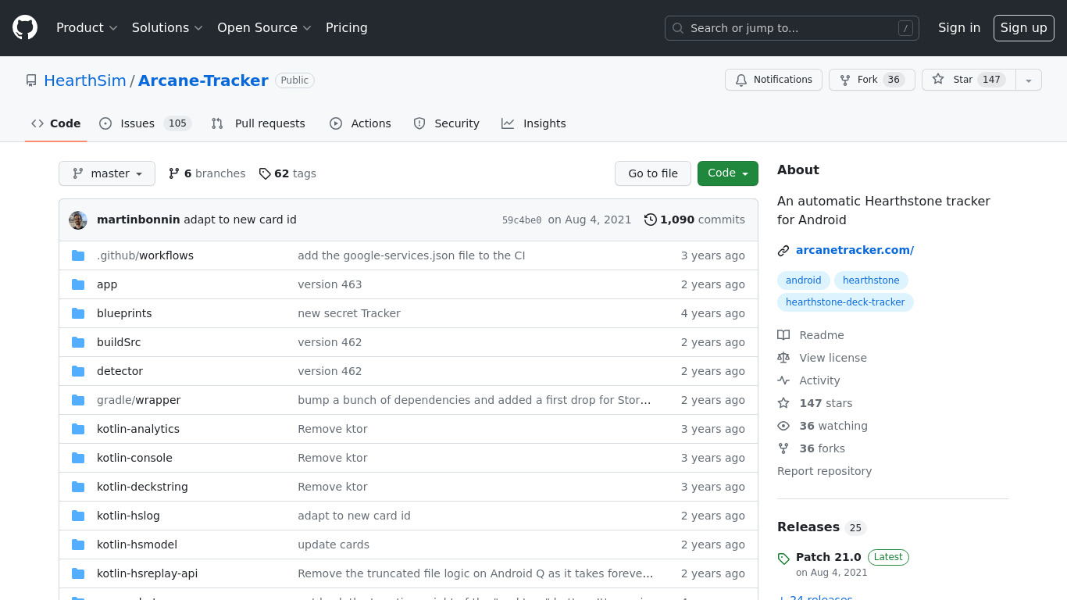The image size is (1067, 600).
Task: Click the repository icon beside HearthSim
Action: (31, 80)
